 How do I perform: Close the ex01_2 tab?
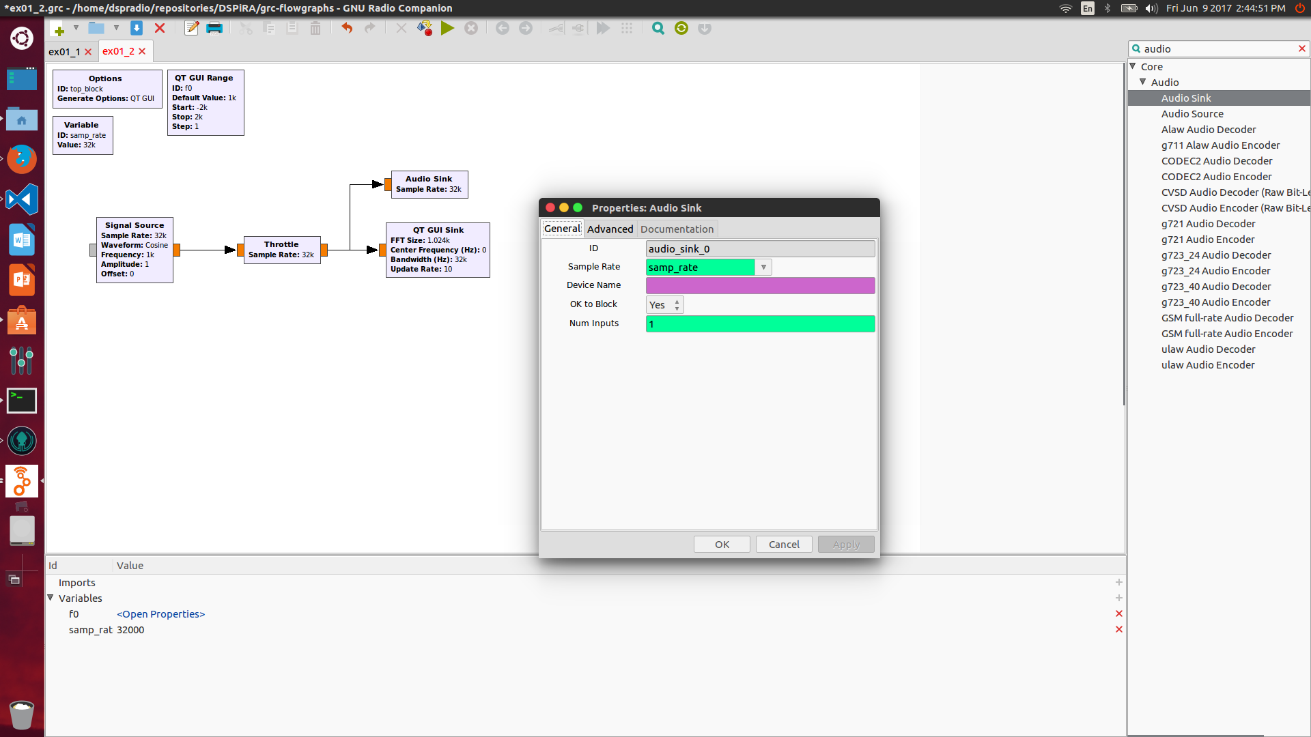142,51
